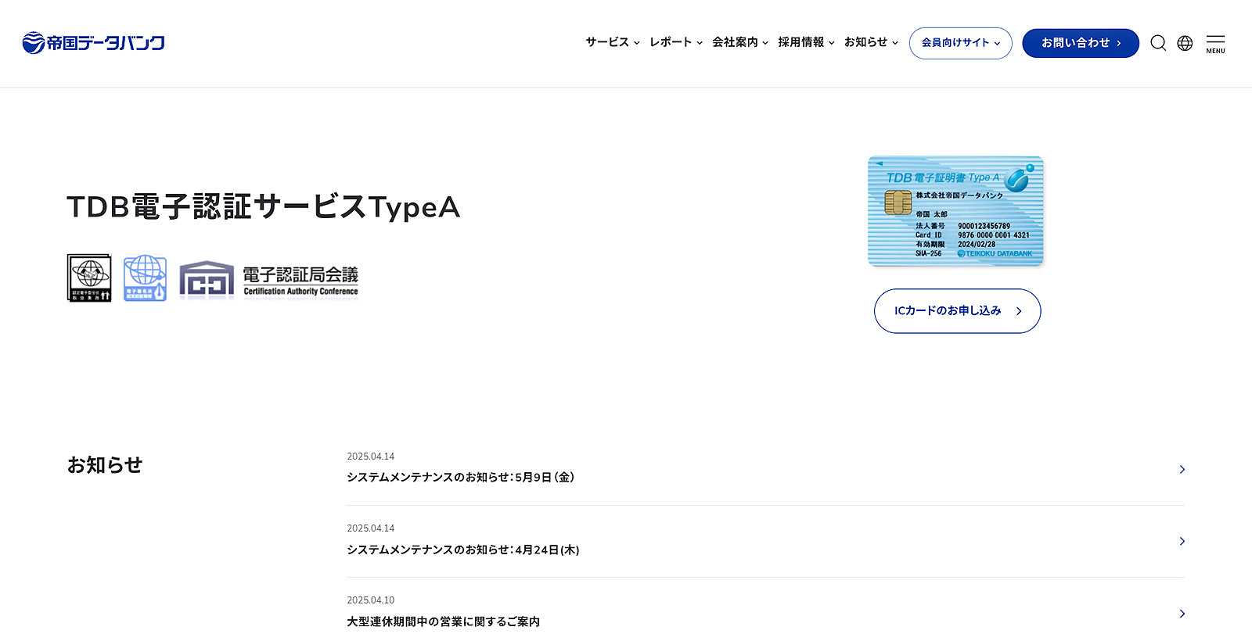
Task: Click the ICカードのお申し込み button
Action: click(x=957, y=311)
